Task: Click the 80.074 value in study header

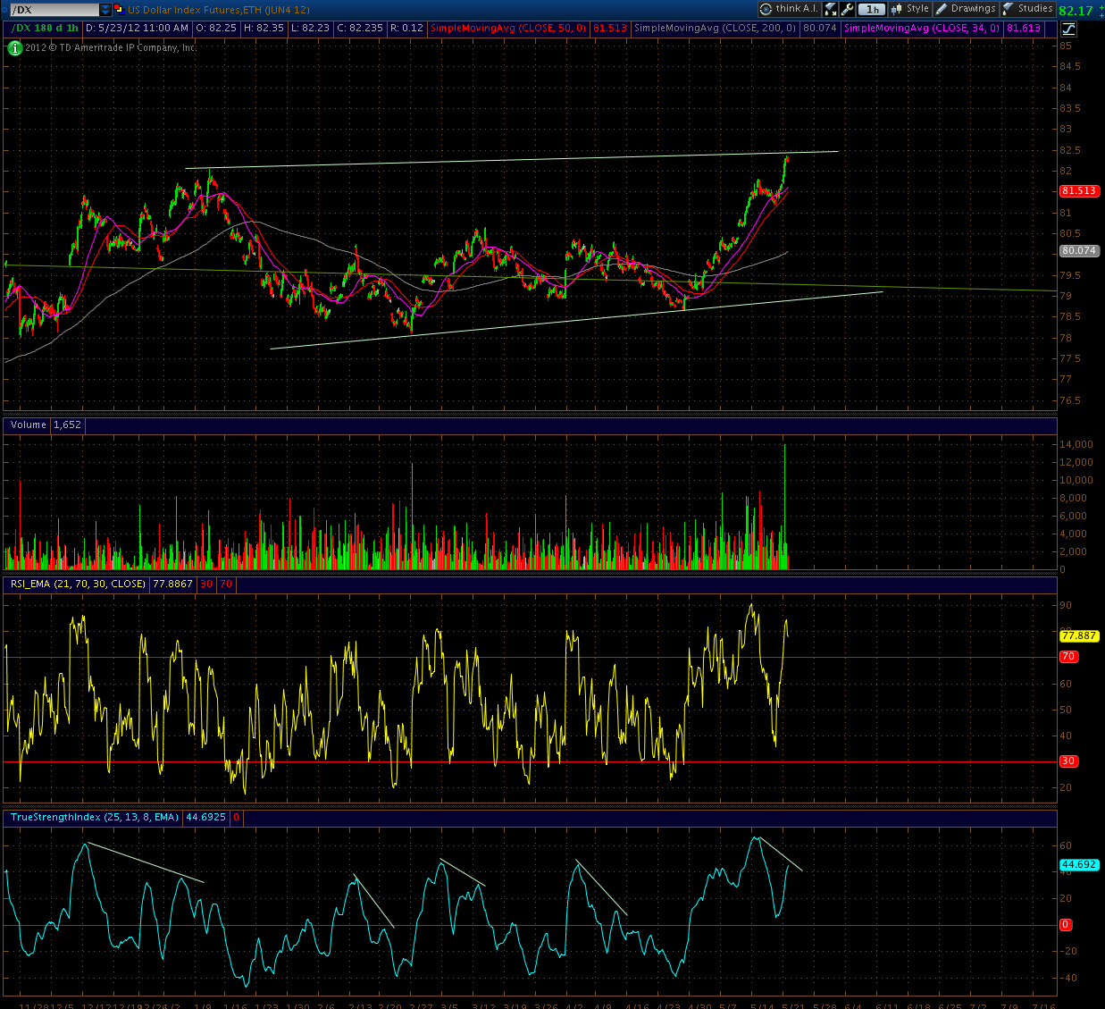Action: pyautogui.click(x=820, y=28)
